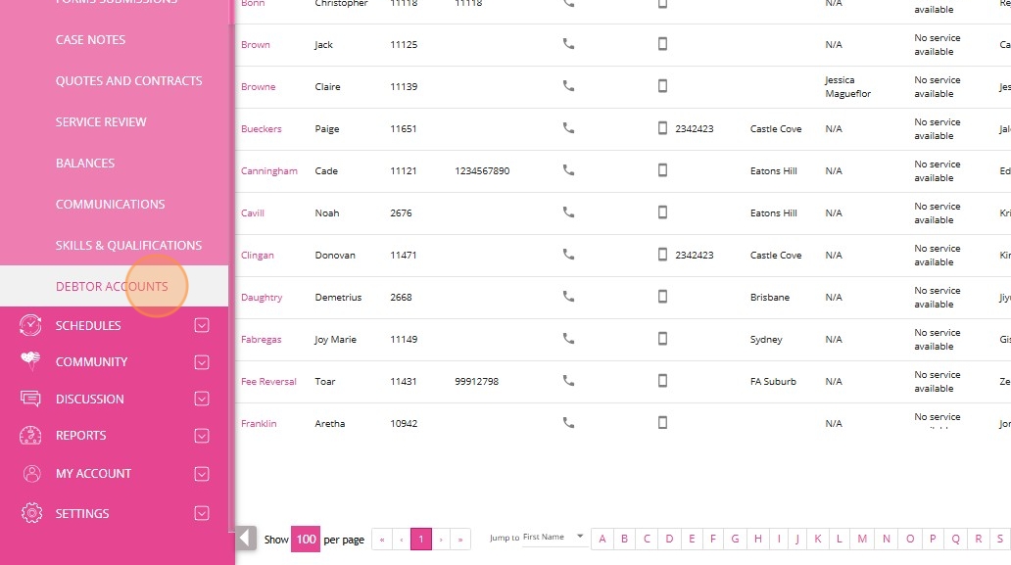Click phone icon in Daughtry Demetrius row
This screenshot has height=565, width=1011.
[x=568, y=297]
